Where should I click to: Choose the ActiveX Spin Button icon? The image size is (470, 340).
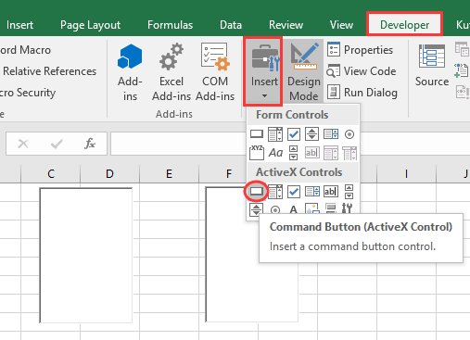pos(257,209)
